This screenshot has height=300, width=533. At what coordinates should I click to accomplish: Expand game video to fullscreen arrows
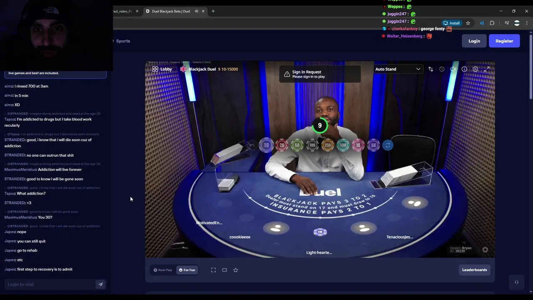(486, 69)
